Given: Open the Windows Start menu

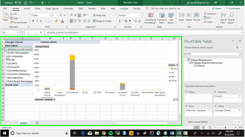Looking at the screenshot, I should tap(5, 133).
